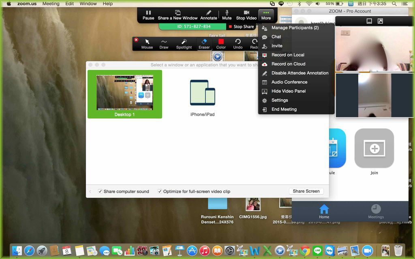Mute the microphone
The width and height of the screenshot is (415, 259).
(x=227, y=15)
